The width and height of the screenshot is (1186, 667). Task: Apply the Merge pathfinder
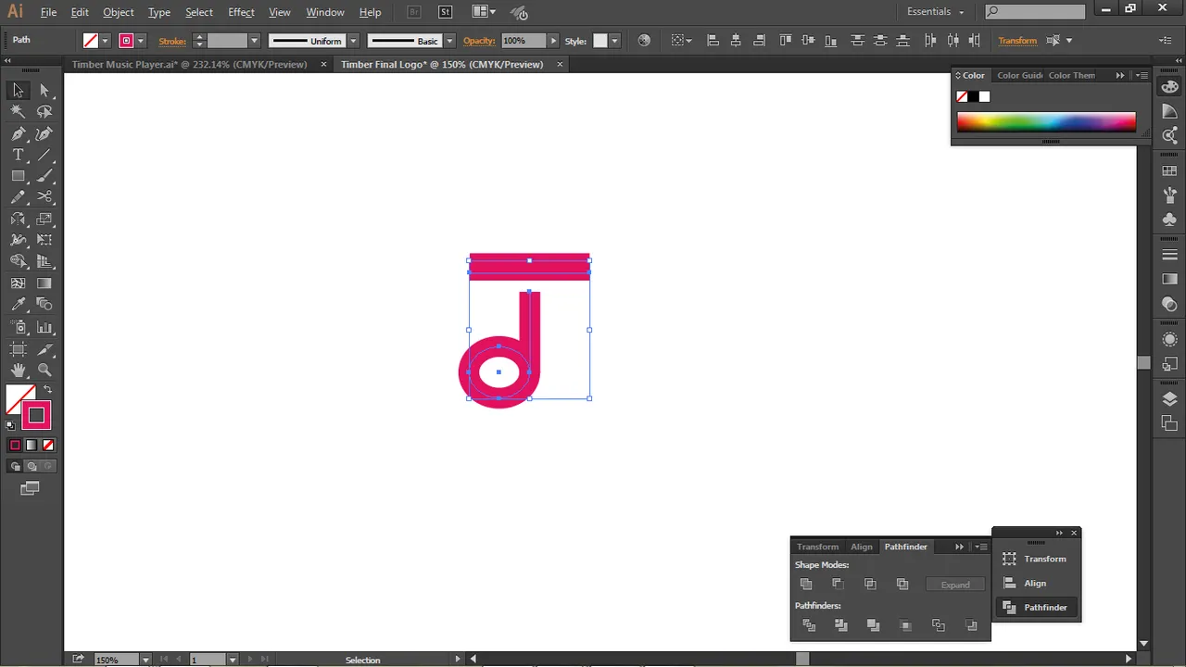coord(873,625)
